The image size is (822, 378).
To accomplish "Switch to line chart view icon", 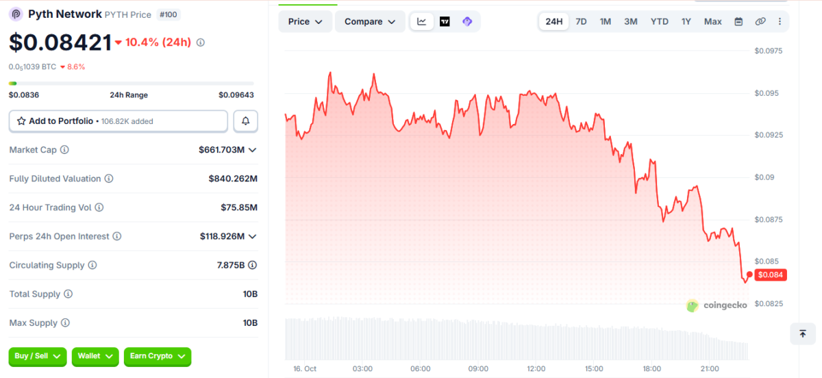I will point(422,22).
